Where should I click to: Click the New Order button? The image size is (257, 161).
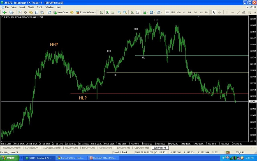tap(61, 12)
